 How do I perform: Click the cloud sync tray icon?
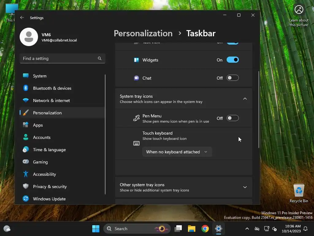tap(257, 229)
